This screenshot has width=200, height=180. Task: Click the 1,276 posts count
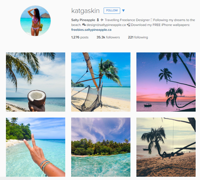point(80,37)
